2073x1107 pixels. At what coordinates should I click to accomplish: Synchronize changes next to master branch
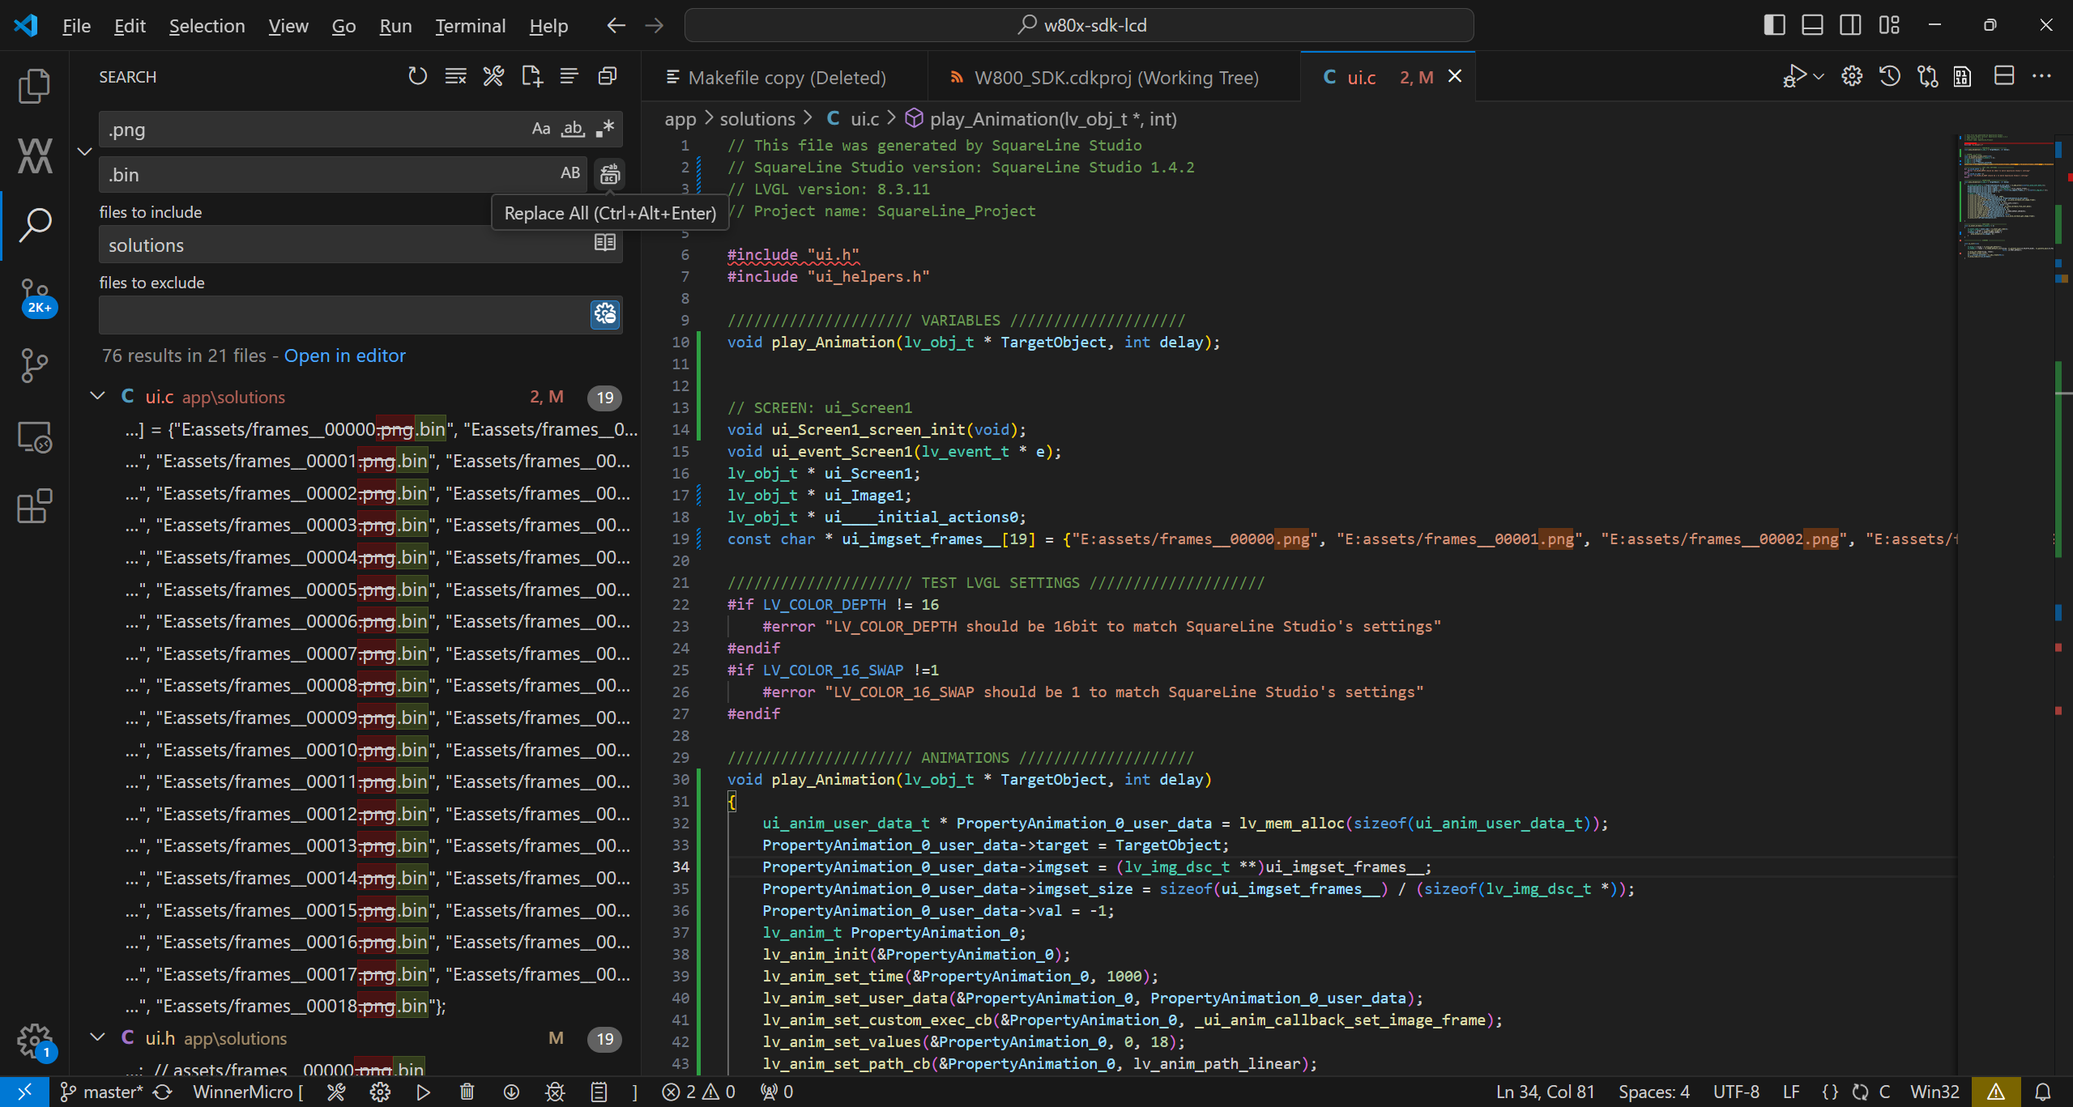(x=163, y=1092)
